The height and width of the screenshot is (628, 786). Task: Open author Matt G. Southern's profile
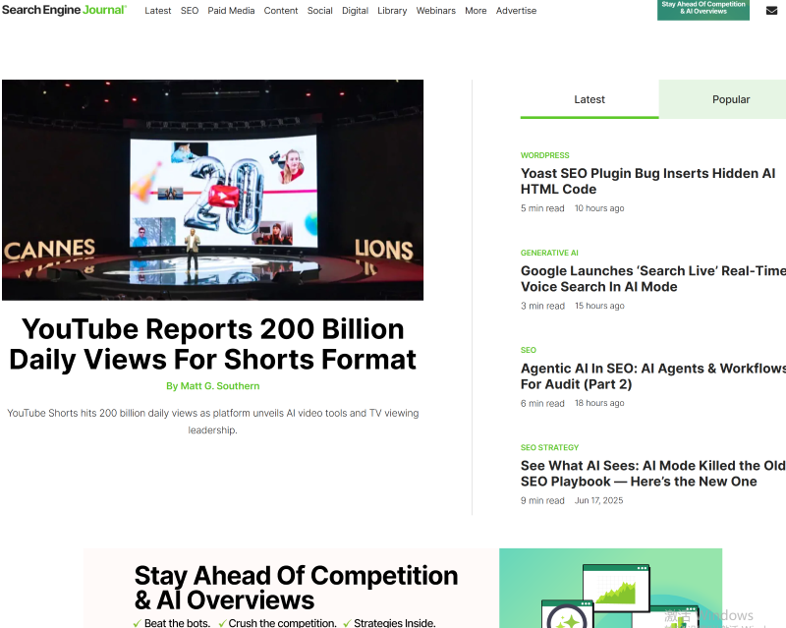[212, 386]
